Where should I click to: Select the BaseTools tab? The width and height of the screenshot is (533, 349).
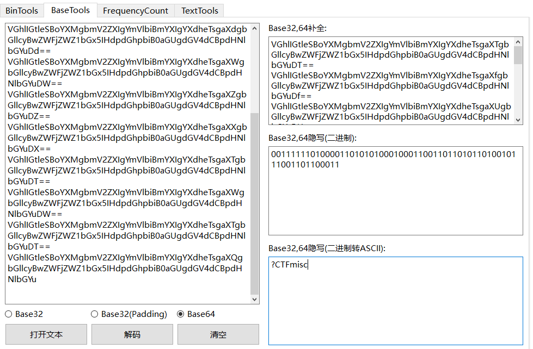[70, 10]
